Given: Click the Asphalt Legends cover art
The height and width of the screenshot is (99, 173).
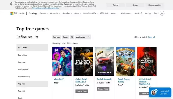Looking at the screenshot, I should [104, 61].
